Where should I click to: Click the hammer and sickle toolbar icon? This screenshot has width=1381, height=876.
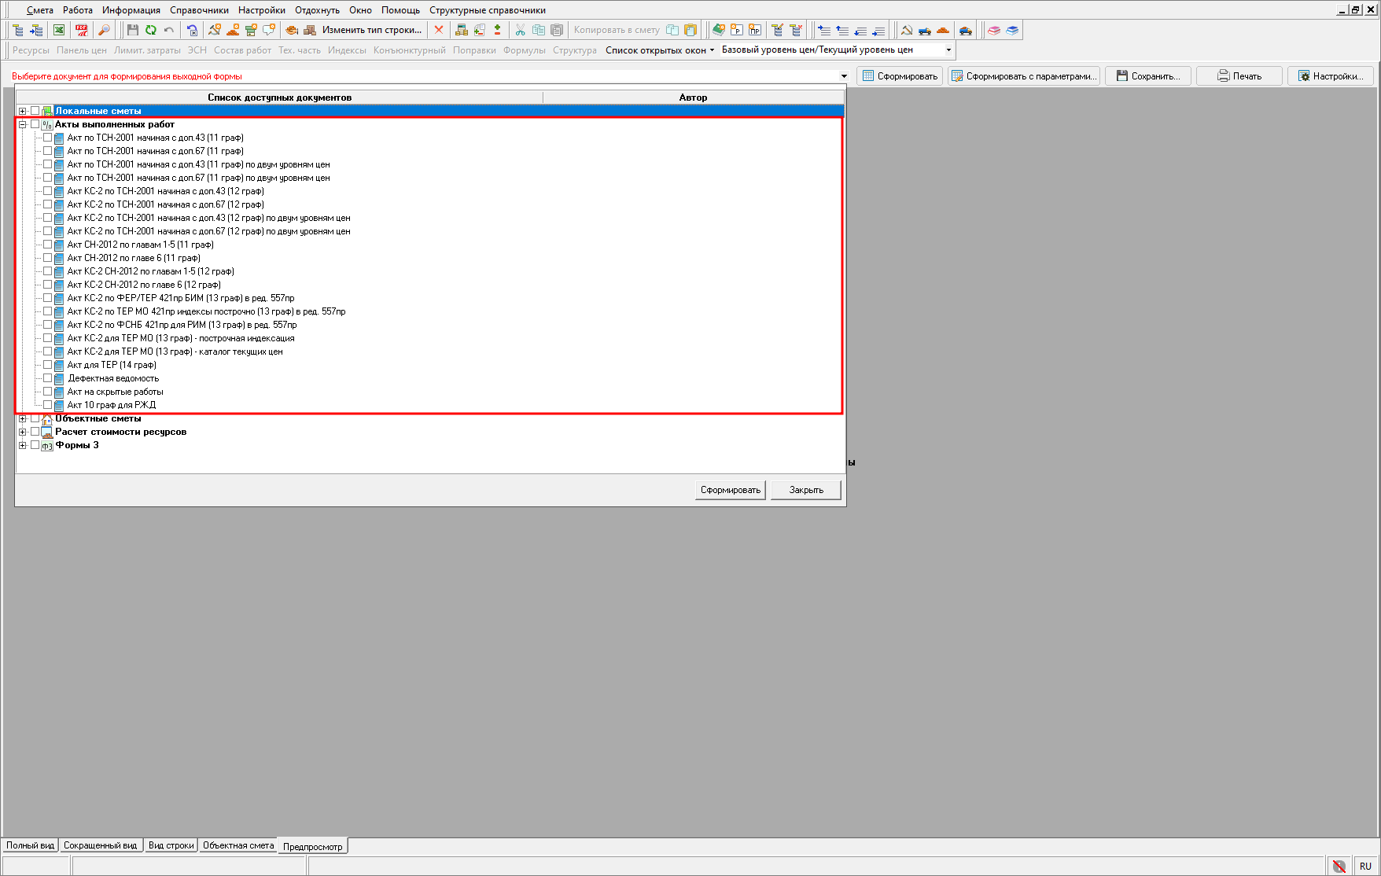click(x=906, y=30)
